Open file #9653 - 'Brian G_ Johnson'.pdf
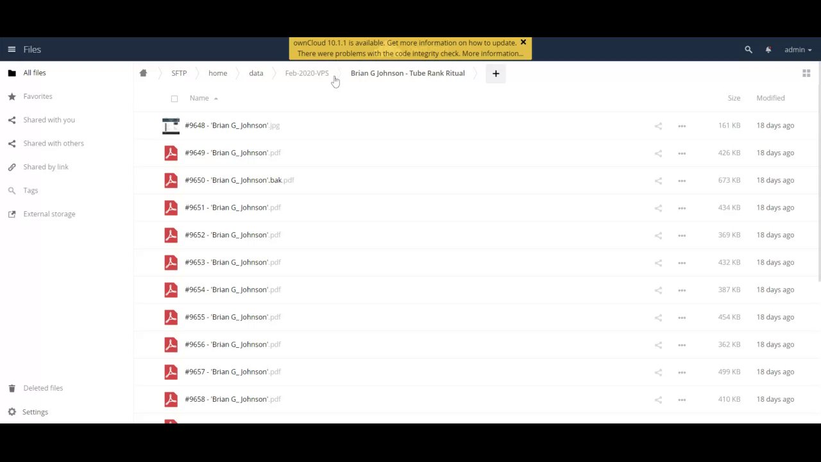 233,262
